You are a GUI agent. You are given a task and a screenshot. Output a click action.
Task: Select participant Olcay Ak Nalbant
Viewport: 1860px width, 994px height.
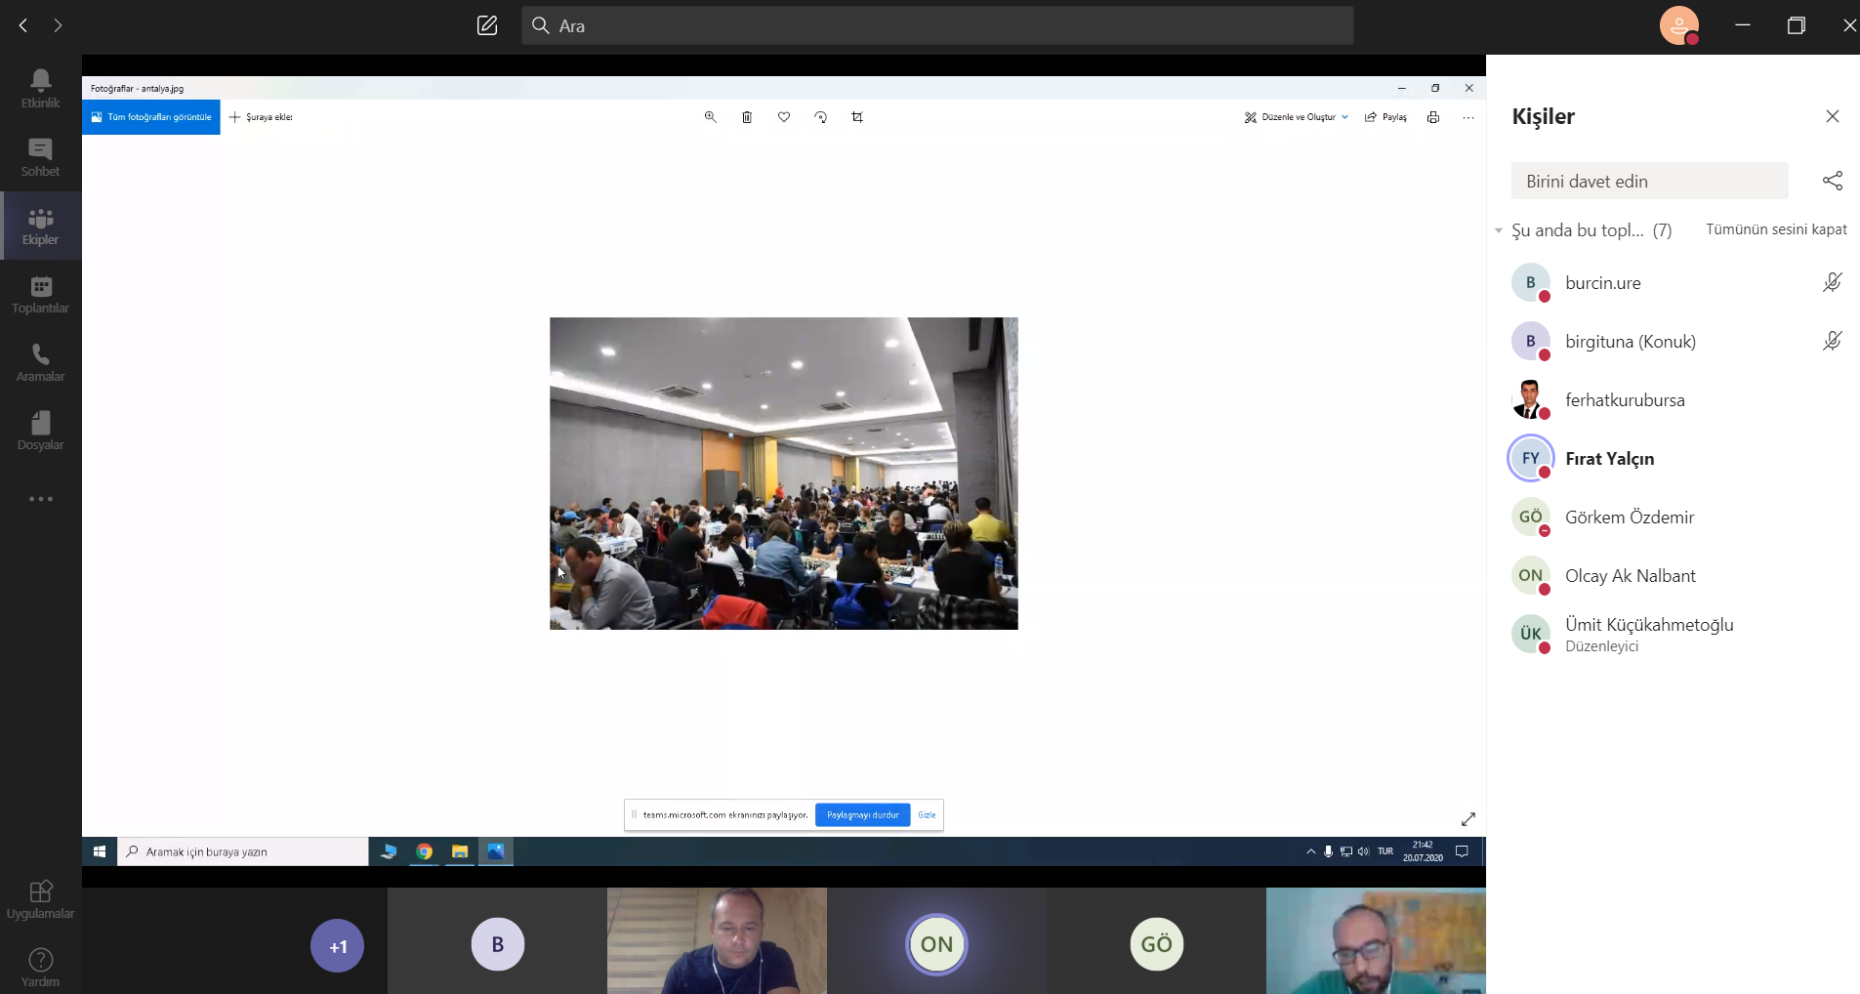coord(1674,575)
